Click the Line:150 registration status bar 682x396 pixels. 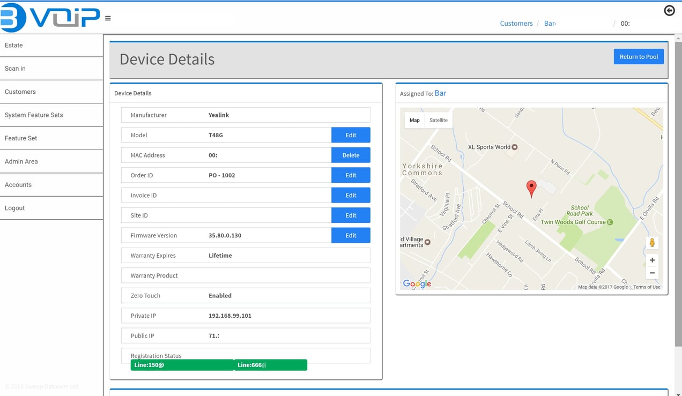pyautogui.click(x=182, y=365)
